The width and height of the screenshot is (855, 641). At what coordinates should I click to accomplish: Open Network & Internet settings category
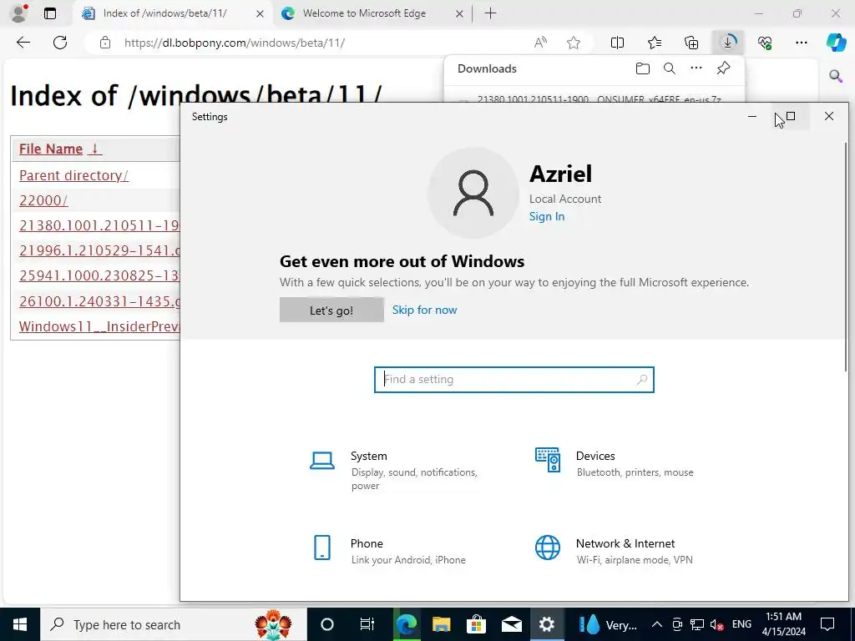coord(614,551)
